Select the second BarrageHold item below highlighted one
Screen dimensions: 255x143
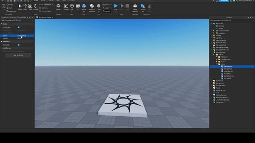click(228, 69)
